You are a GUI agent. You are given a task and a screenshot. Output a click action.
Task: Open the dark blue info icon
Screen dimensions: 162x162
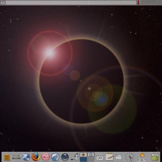65,157
